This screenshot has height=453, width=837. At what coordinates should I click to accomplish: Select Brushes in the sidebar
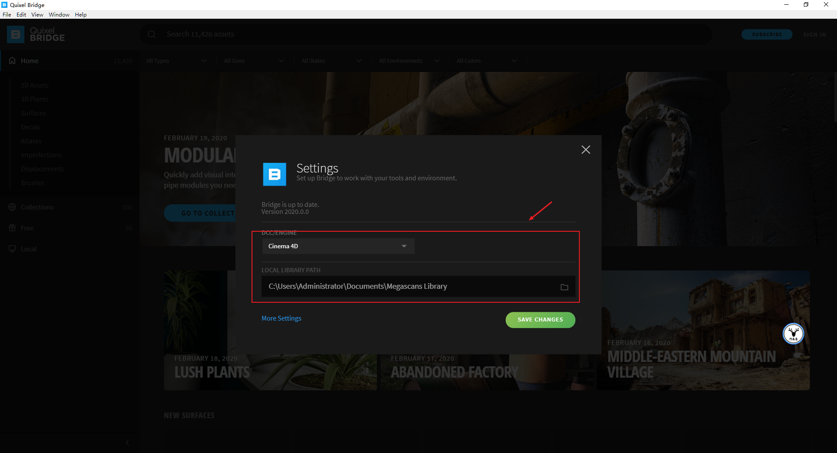click(33, 183)
